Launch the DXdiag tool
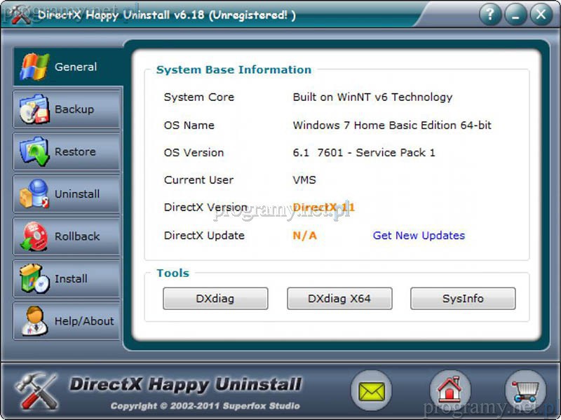This screenshot has width=561, height=420. (x=215, y=299)
